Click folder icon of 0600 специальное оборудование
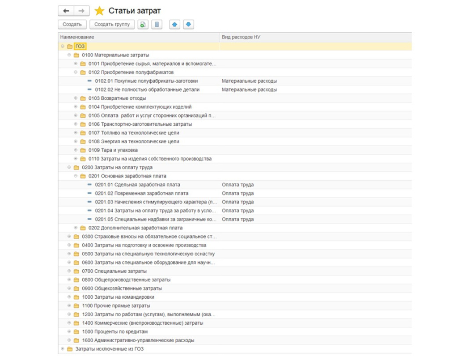The width and height of the screenshot is (458, 356). [x=76, y=263]
